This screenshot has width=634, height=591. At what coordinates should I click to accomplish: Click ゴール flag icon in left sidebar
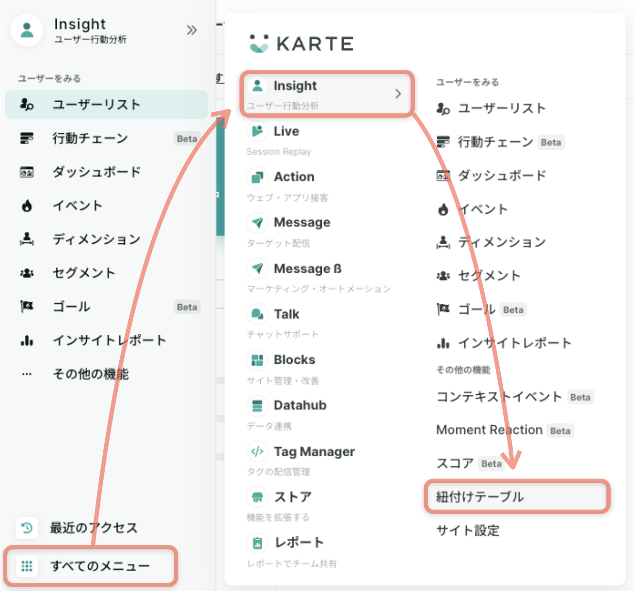point(27,306)
